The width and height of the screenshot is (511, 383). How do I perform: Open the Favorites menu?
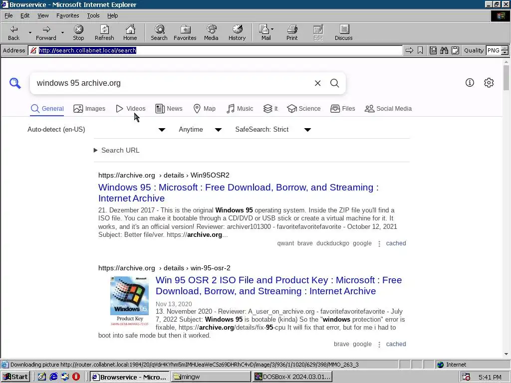click(67, 15)
